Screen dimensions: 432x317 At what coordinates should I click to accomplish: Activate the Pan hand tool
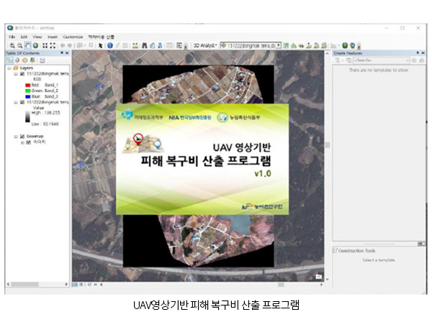[x=26, y=45]
